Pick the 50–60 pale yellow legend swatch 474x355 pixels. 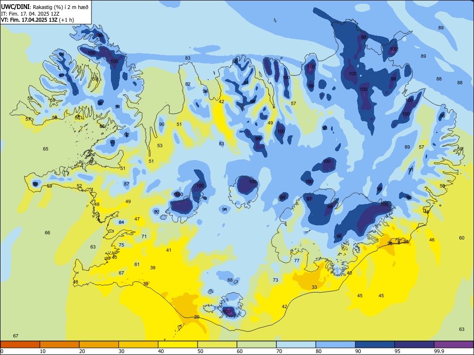pyautogui.click(x=218, y=345)
